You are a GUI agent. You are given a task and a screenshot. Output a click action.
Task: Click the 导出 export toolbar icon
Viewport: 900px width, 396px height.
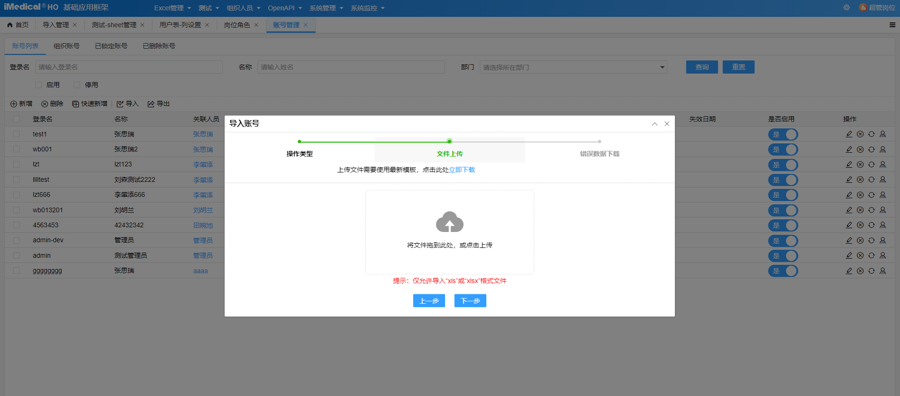(151, 104)
